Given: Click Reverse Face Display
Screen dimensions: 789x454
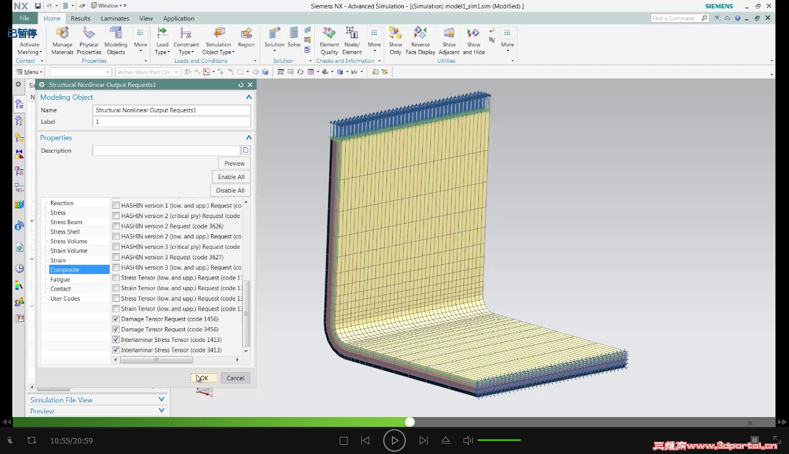Looking at the screenshot, I should 420,41.
